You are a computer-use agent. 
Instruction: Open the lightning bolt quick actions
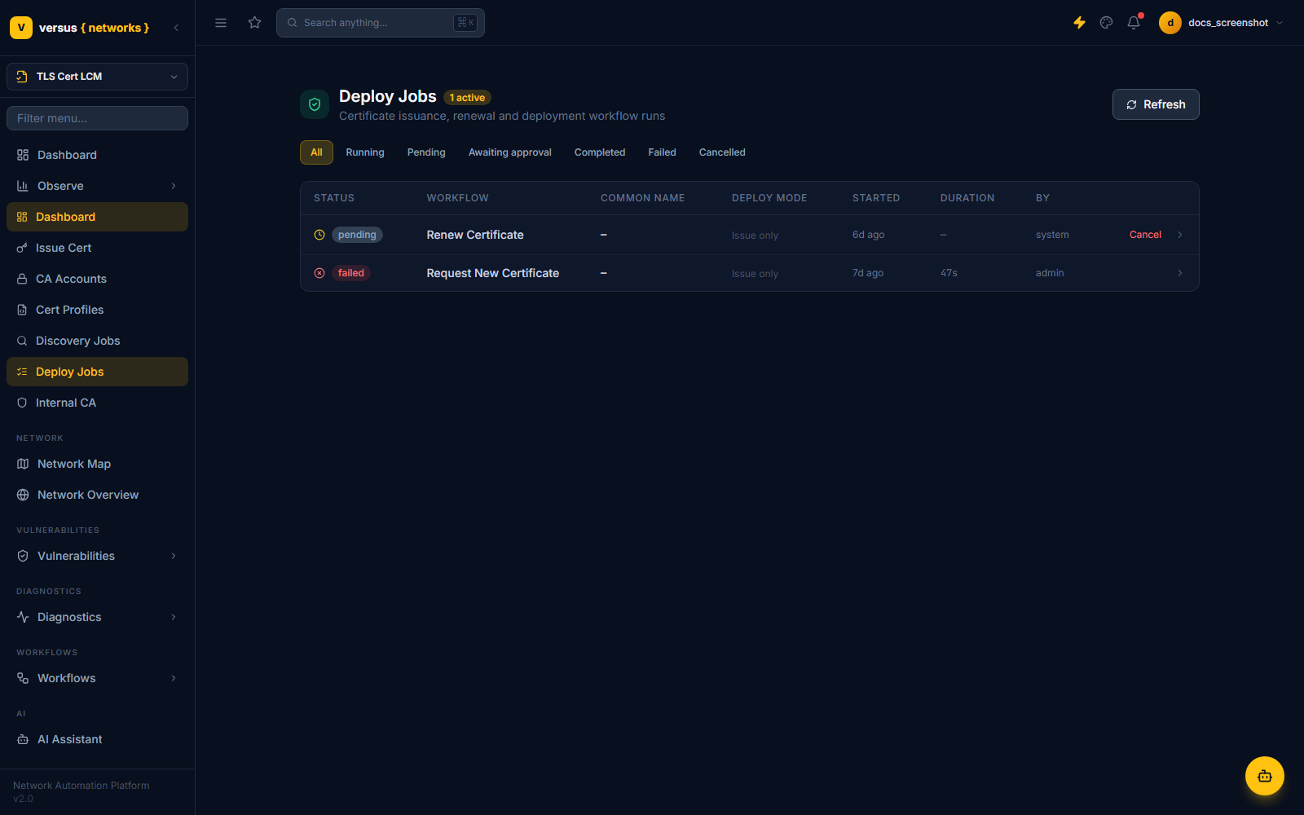[x=1079, y=23]
